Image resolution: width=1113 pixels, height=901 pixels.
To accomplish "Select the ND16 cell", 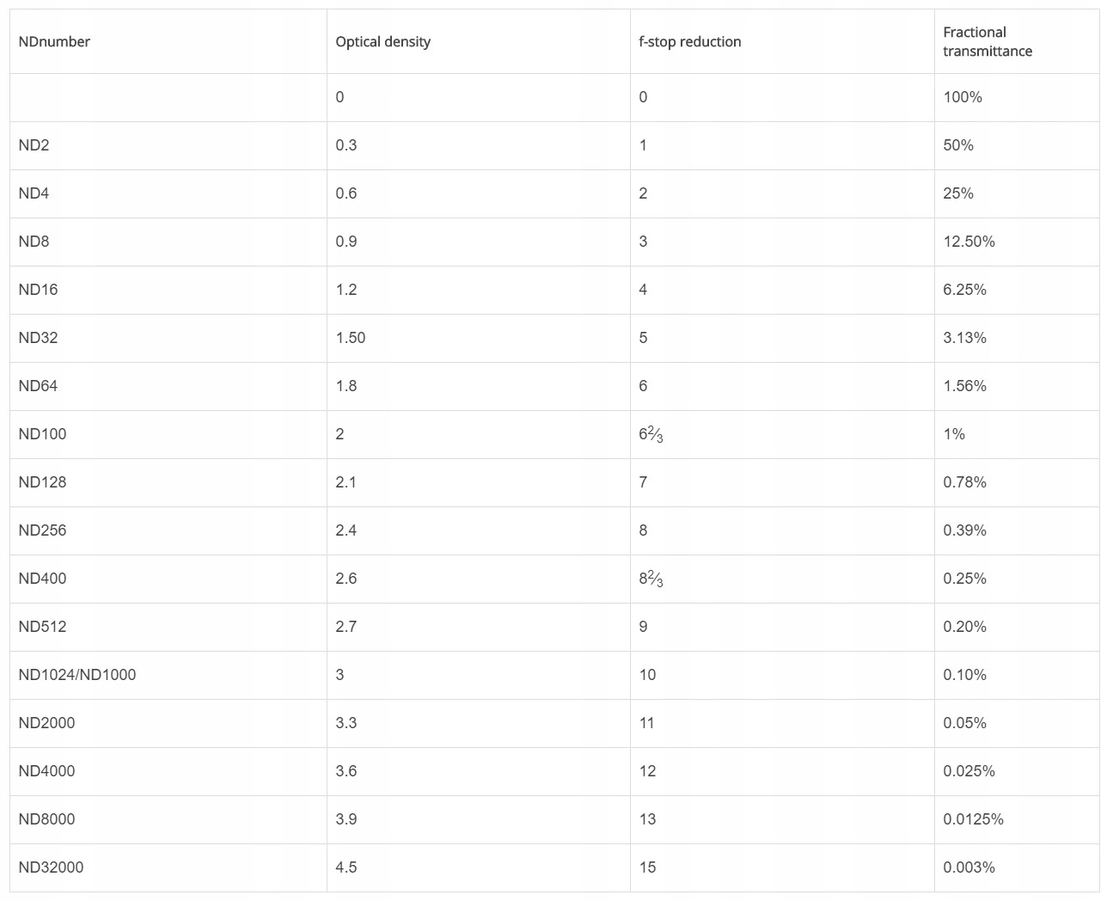I will [38, 290].
